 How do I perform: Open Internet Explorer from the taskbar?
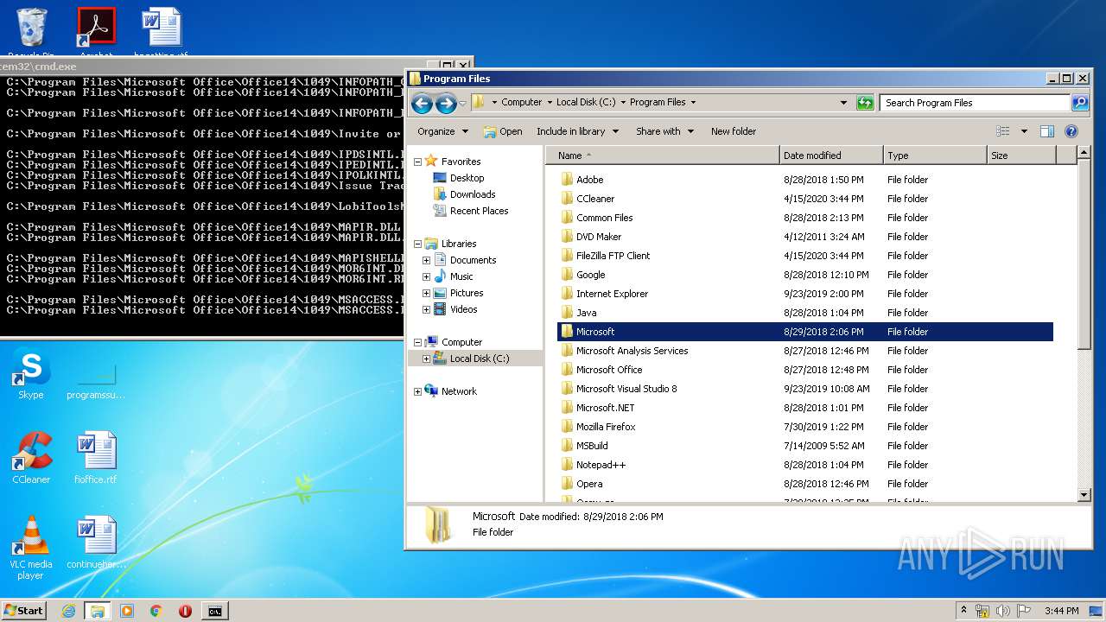[68, 611]
